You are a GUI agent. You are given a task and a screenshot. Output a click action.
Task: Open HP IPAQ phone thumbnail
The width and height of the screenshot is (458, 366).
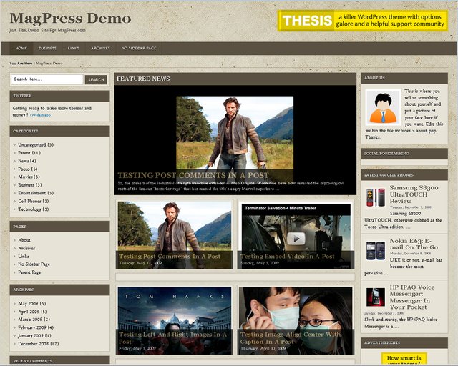coord(376,297)
